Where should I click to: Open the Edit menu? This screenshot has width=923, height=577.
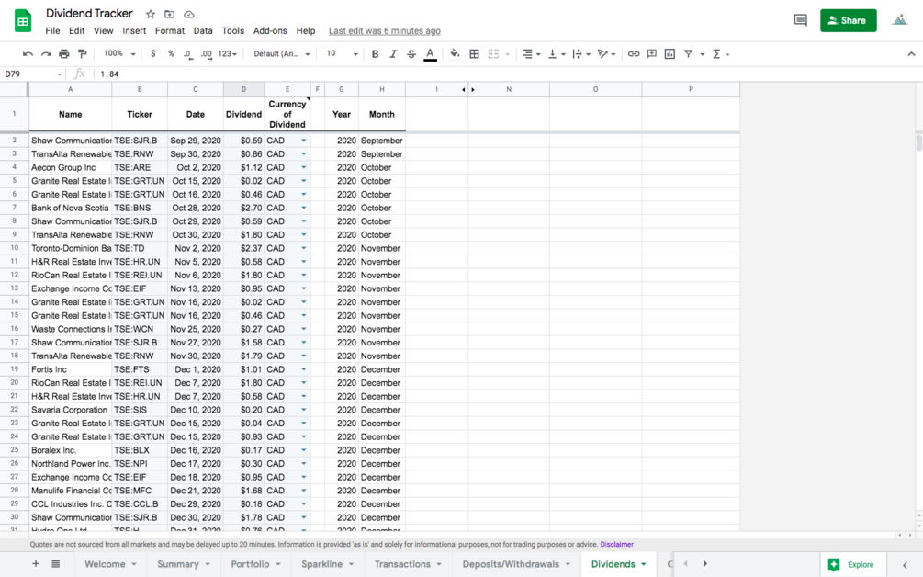pyautogui.click(x=76, y=30)
